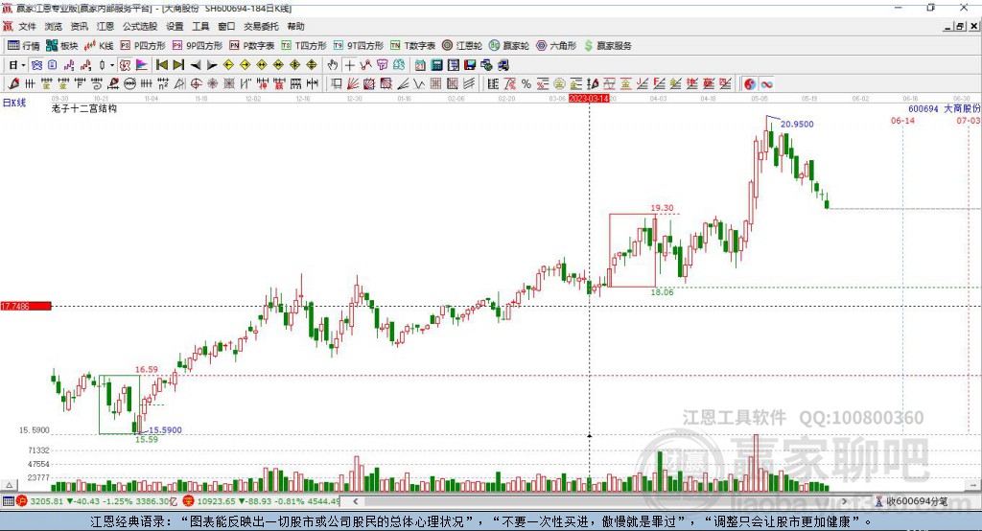The width and height of the screenshot is (982, 531).
Task: Click the red circle with dashes icon
Action: pos(129,84)
